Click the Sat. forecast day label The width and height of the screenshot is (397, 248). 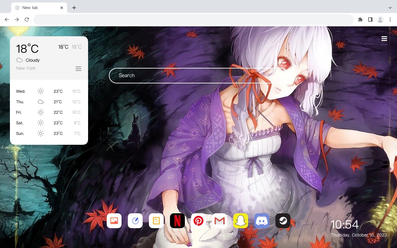click(x=20, y=123)
